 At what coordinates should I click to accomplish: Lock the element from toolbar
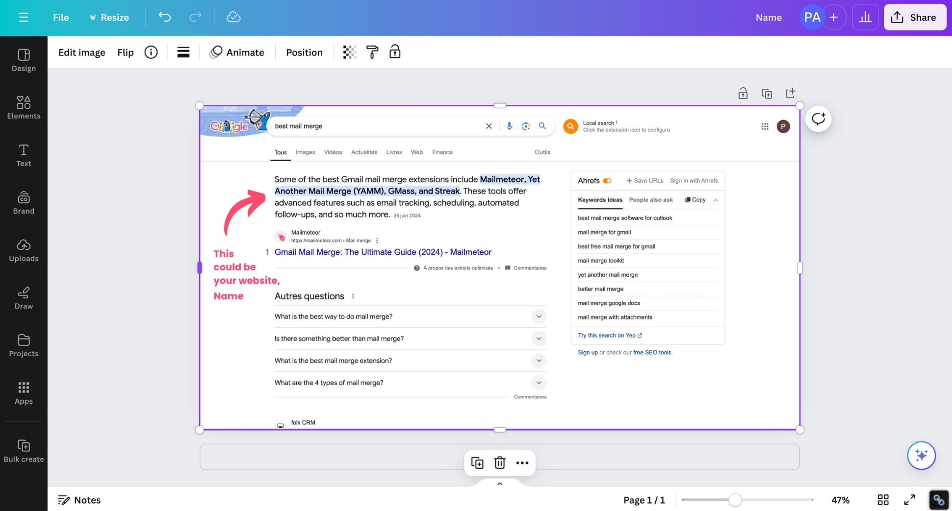[x=395, y=52]
